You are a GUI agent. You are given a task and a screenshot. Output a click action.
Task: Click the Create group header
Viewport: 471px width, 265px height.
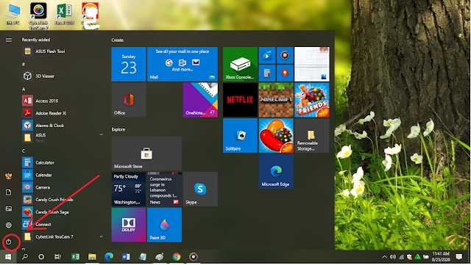118,40
